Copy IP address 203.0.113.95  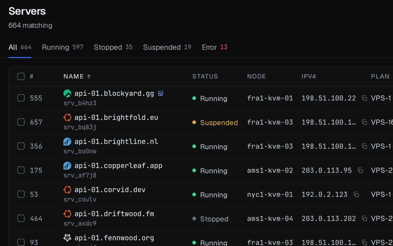click(360, 170)
